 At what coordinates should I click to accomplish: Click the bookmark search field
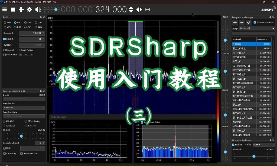click(253, 34)
